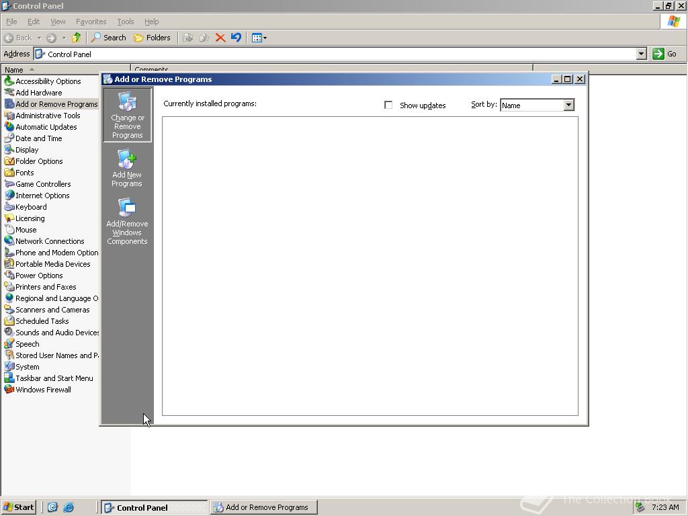Click the system tray network icon

coord(640,507)
